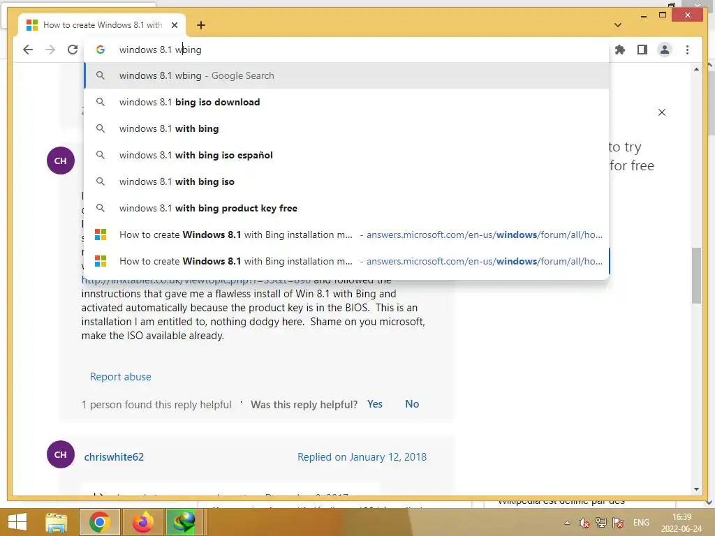The image size is (715, 536).
Task: Open the side panel icon in toolbar
Action: [x=642, y=50]
